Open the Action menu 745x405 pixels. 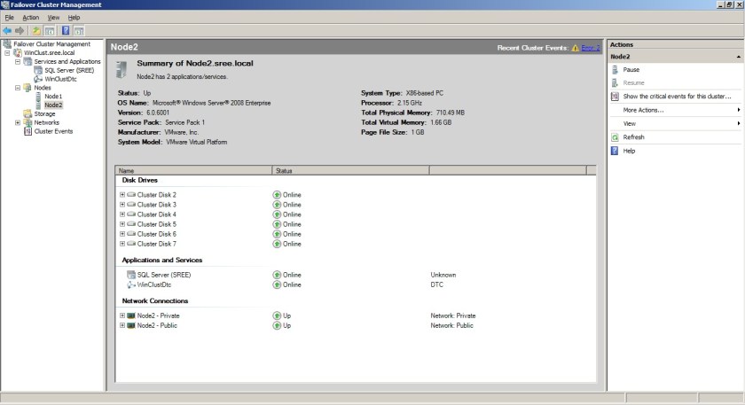[31, 17]
